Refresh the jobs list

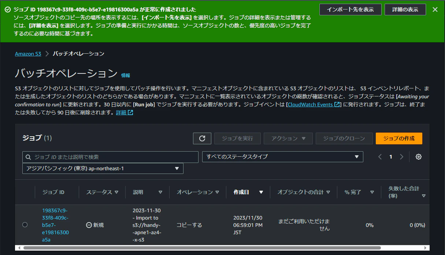pos(202,138)
